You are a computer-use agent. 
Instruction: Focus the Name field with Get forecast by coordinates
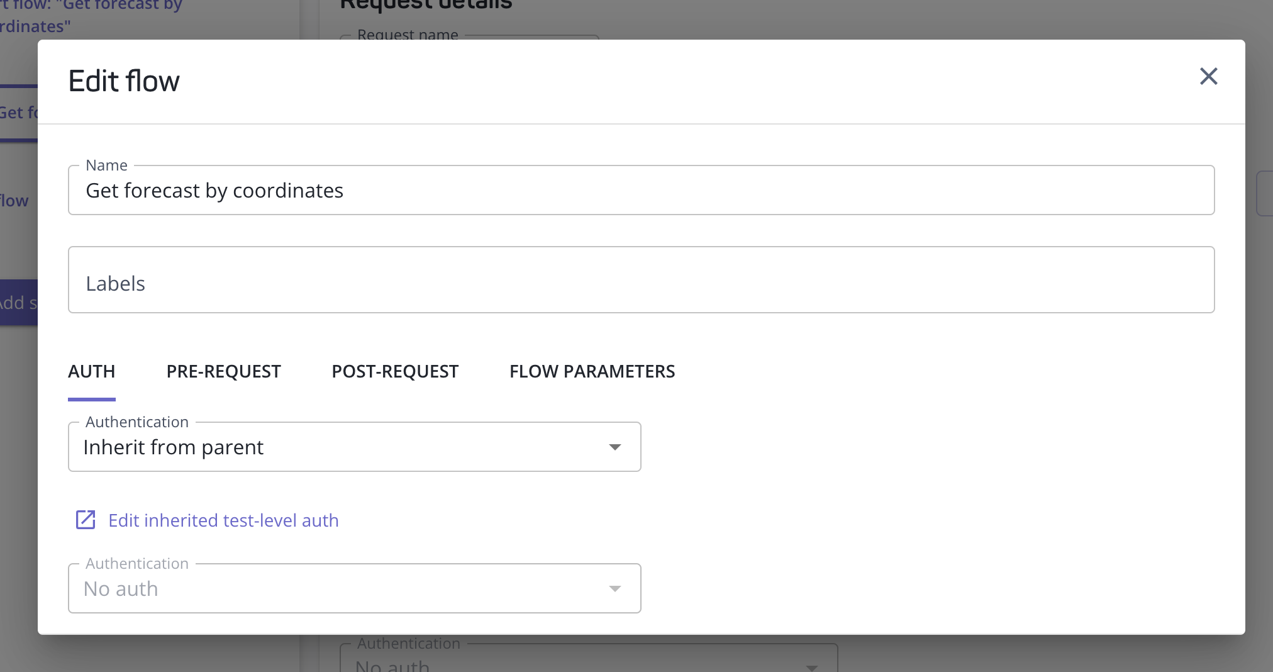coord(640,191)
